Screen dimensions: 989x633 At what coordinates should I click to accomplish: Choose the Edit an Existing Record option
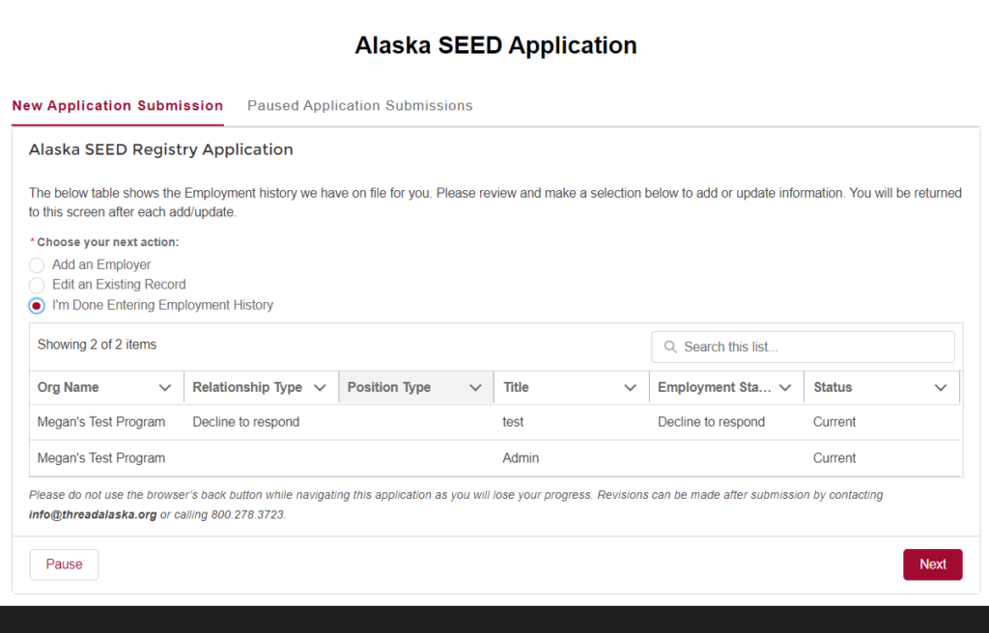click(37, 285)
